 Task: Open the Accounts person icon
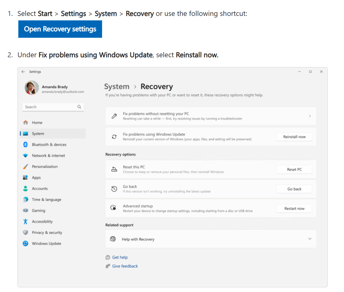(25, 188)
